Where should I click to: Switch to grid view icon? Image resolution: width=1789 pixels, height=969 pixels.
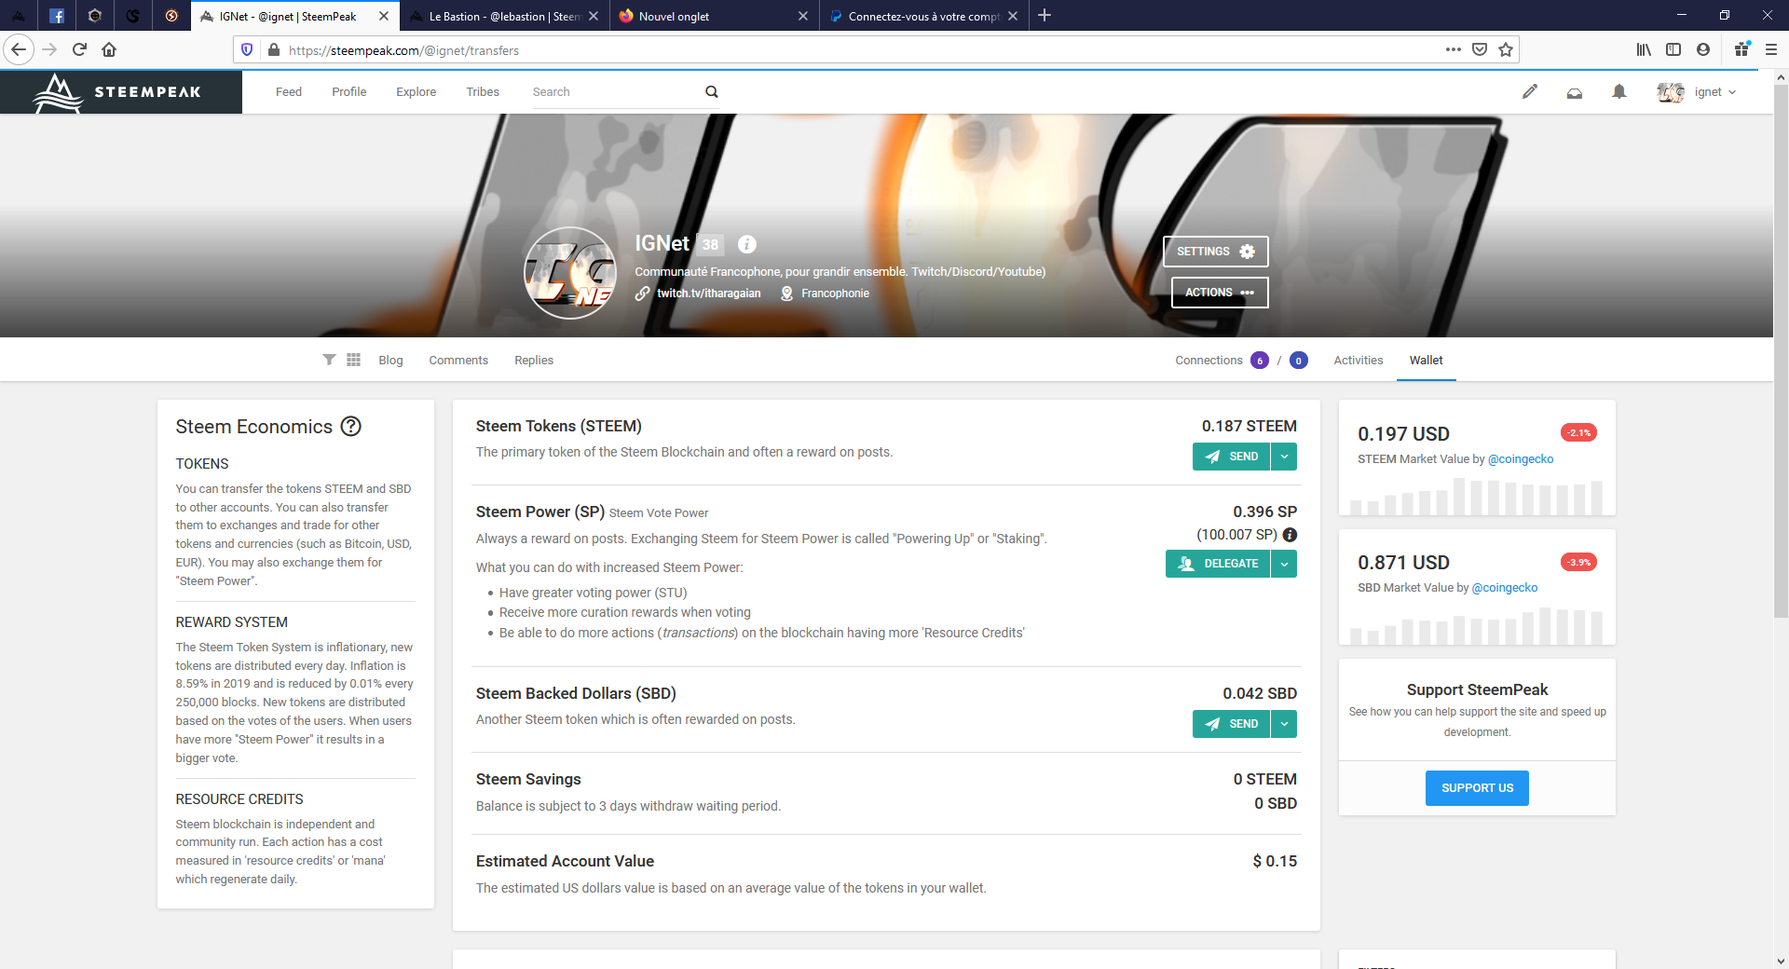click(353, 360)
